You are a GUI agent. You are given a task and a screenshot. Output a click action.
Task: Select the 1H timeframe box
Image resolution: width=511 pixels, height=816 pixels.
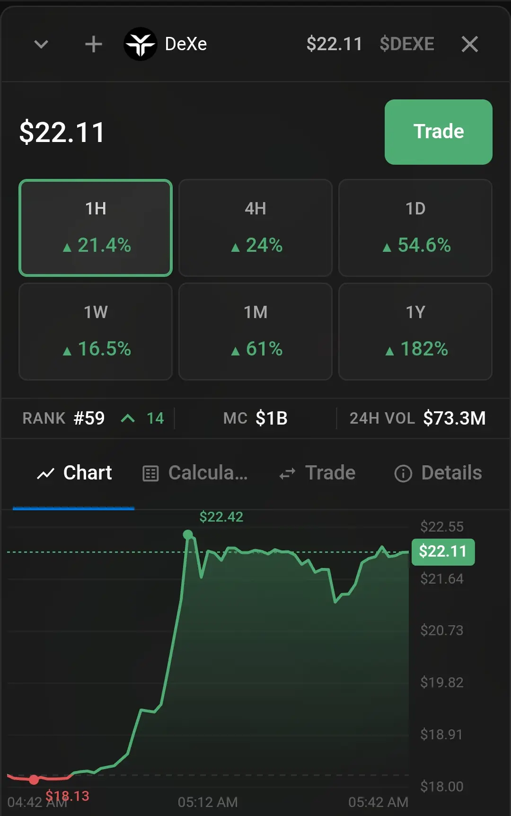[x=96, y=228]
